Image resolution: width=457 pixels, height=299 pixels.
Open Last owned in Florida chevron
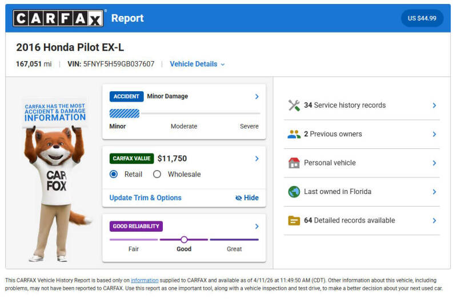pos(434,192)
